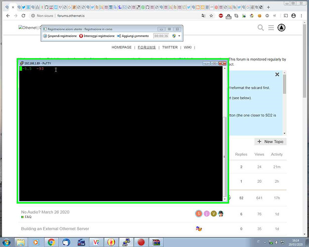309x247 pixels.
Task: Click the browser page vertical scrollbar thumb
Action: coord(305,60)
